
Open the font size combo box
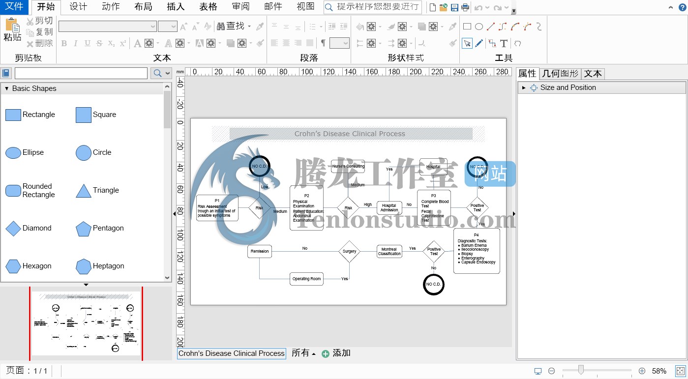(x=168, y=27)
